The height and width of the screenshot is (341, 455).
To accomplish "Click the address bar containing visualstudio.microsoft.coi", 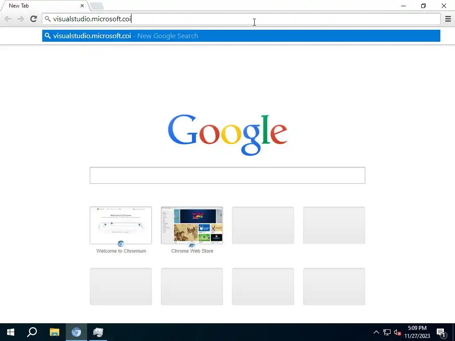I will 241,19.
